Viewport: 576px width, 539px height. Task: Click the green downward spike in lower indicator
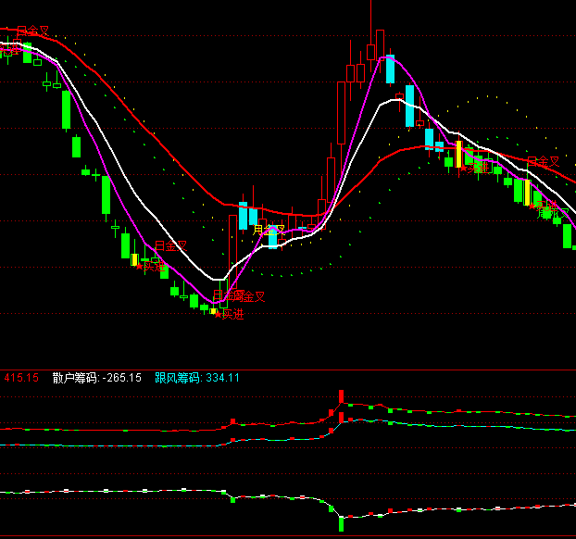coord(341,523)
